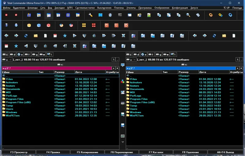245x156 pixels.
Task: Click the blue gear icon
Action: pos(230,15)
